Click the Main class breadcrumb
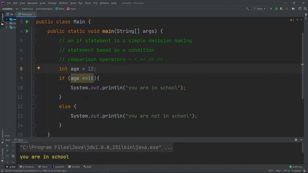This screenshot has width=308, height=173. click(x=60, y=9)
